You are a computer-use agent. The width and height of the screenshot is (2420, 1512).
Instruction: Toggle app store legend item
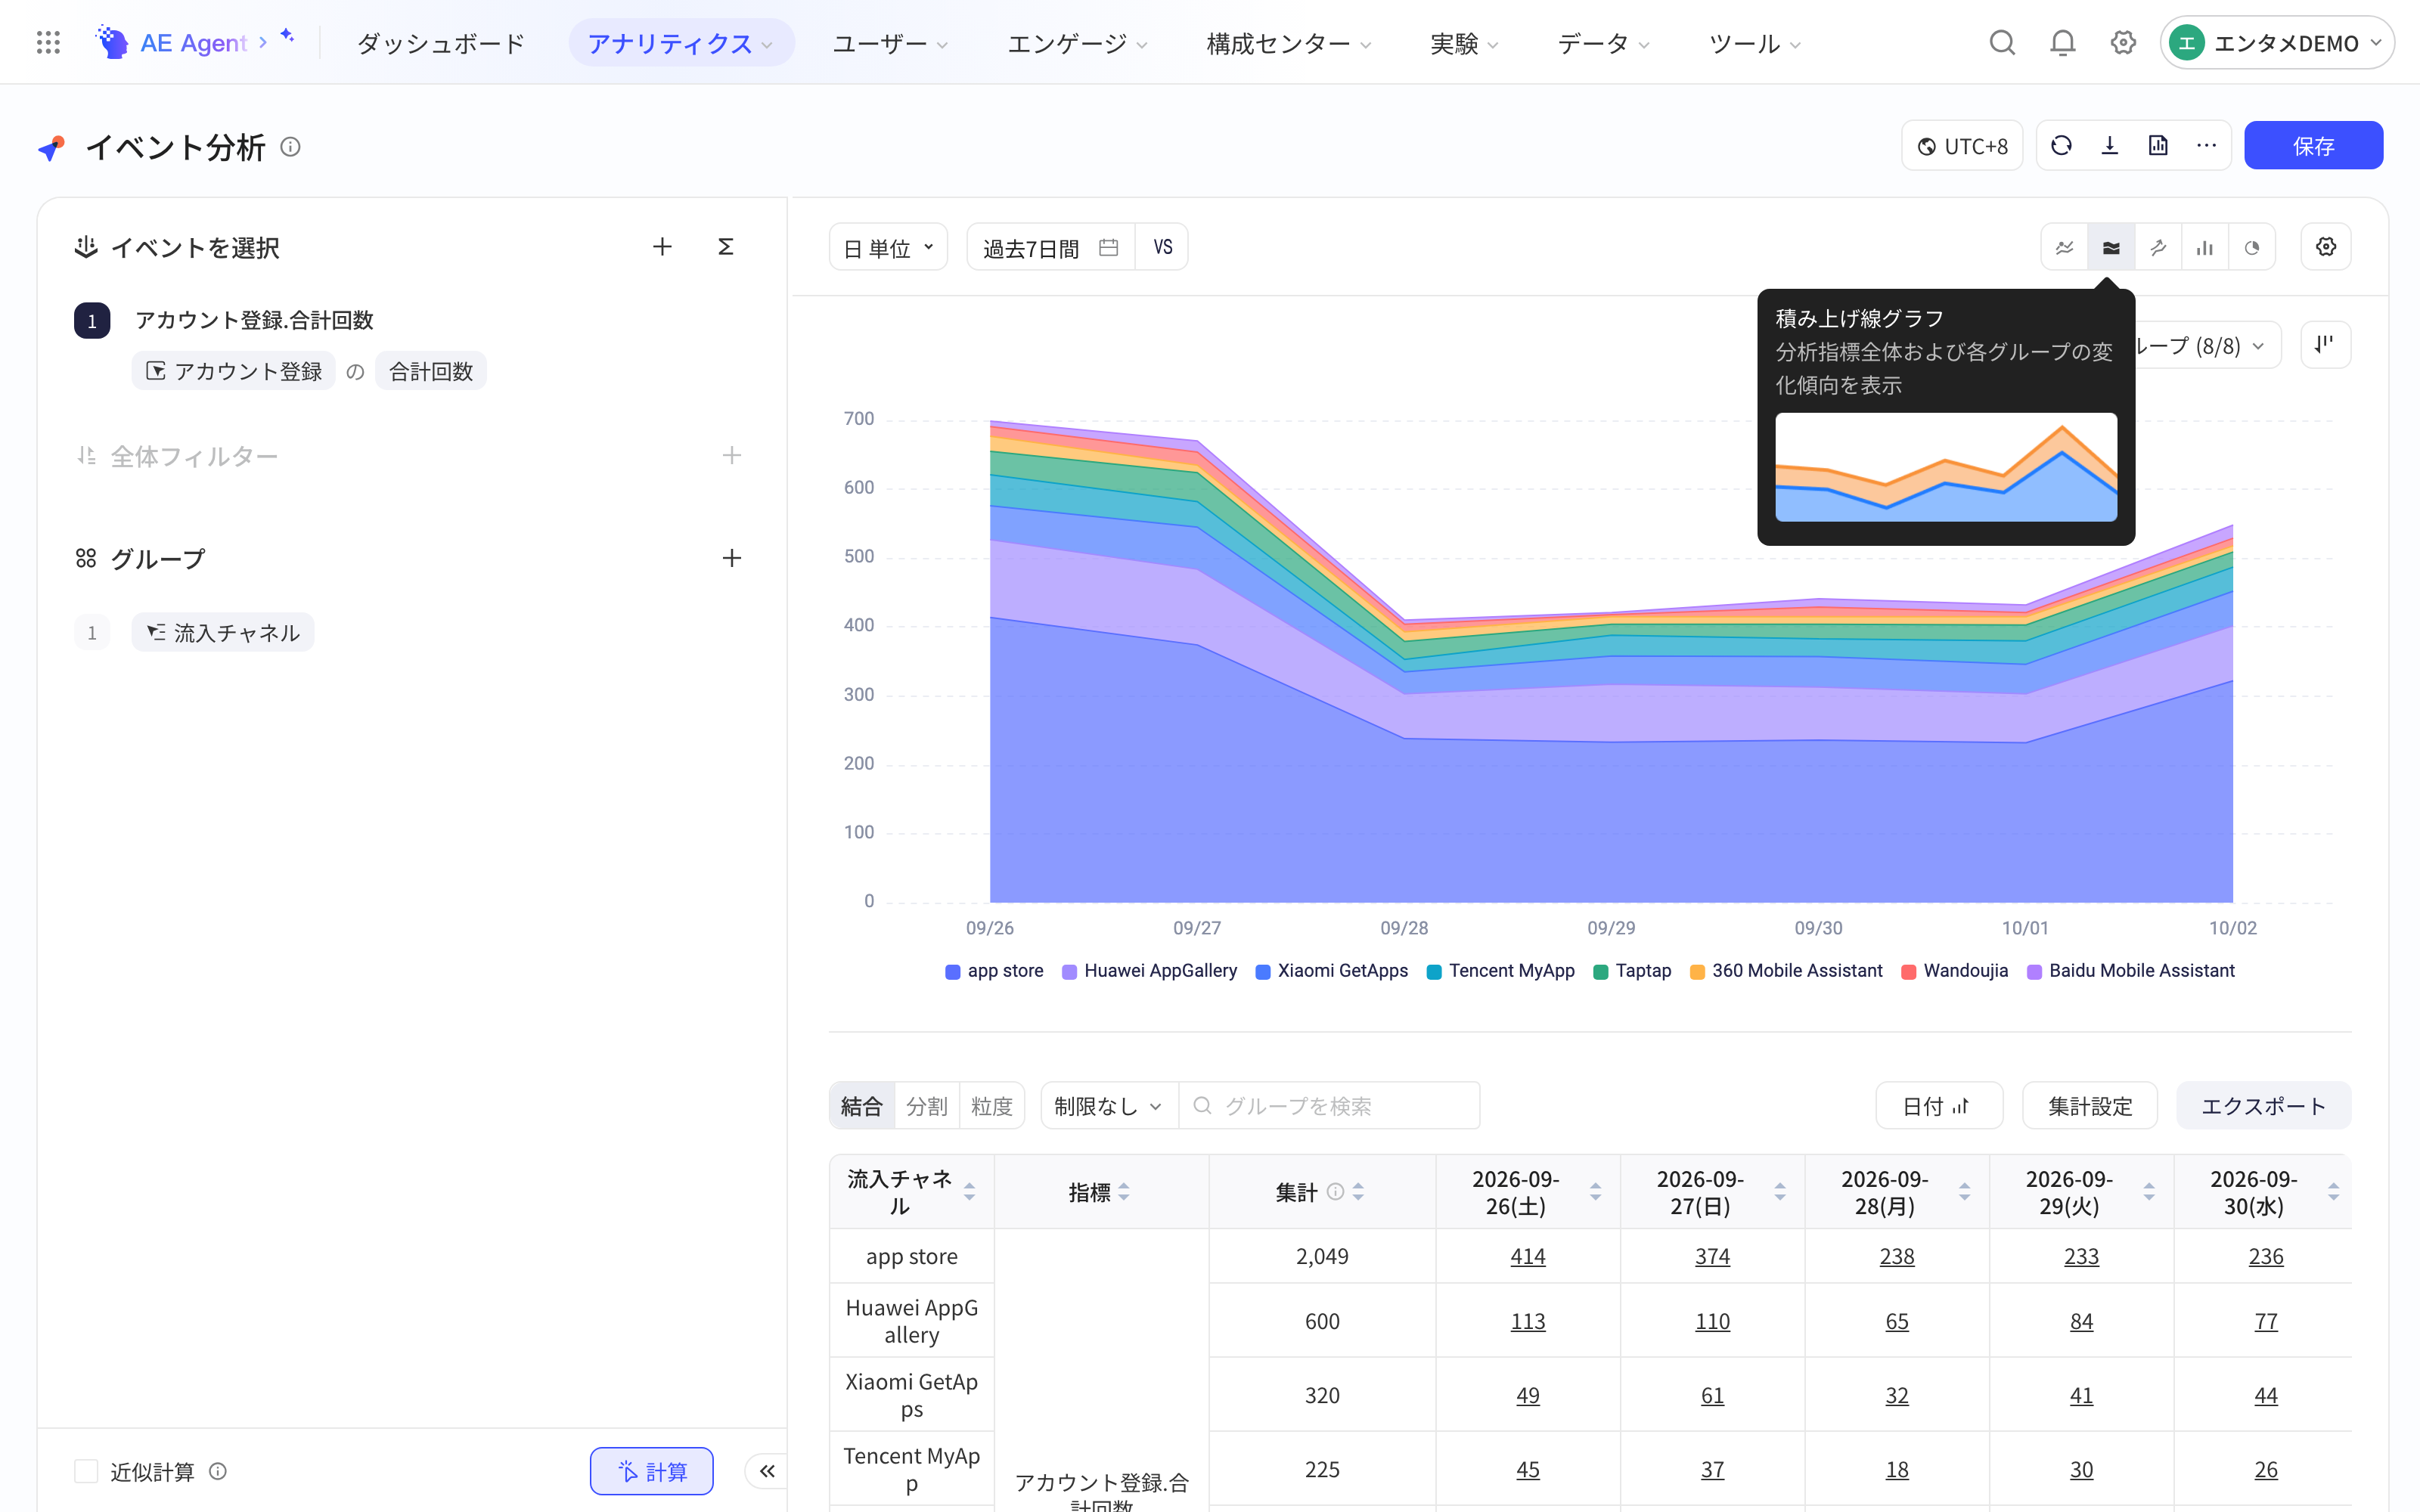tap(994, 970)
